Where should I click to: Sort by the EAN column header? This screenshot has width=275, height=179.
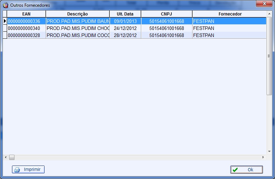click(26, 14)
